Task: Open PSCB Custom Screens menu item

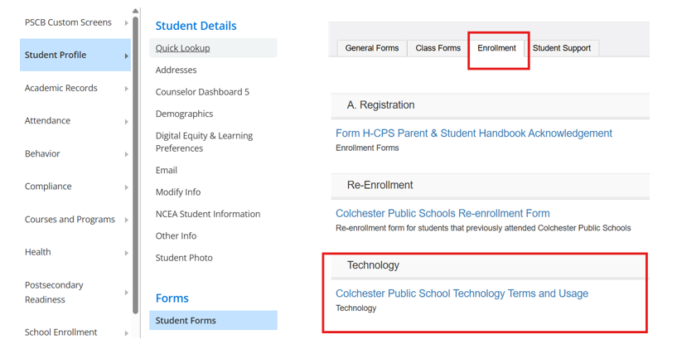Action: pyautogui.click(x=68, y=22)
